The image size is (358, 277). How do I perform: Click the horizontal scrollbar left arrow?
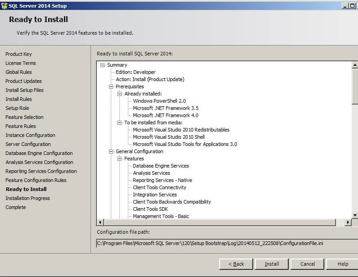click(100, 222)
